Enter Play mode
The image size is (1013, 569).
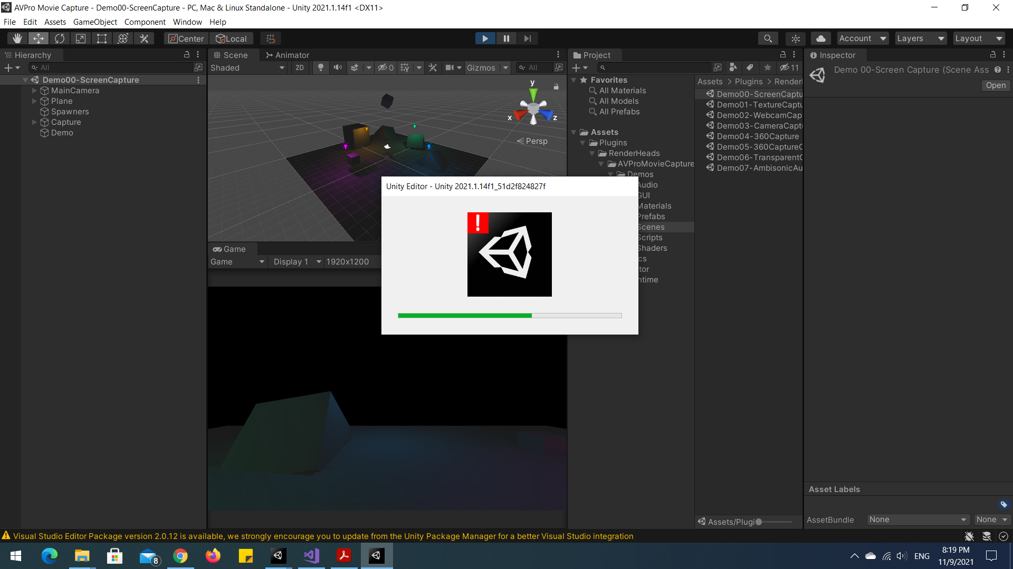coord(485,38)
